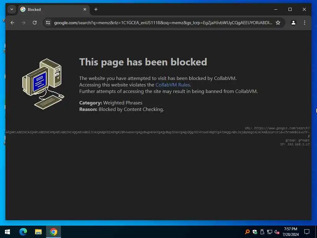Open Windows Security tray icon
This screenshot has height=238, width=317.
pos(255,232)
